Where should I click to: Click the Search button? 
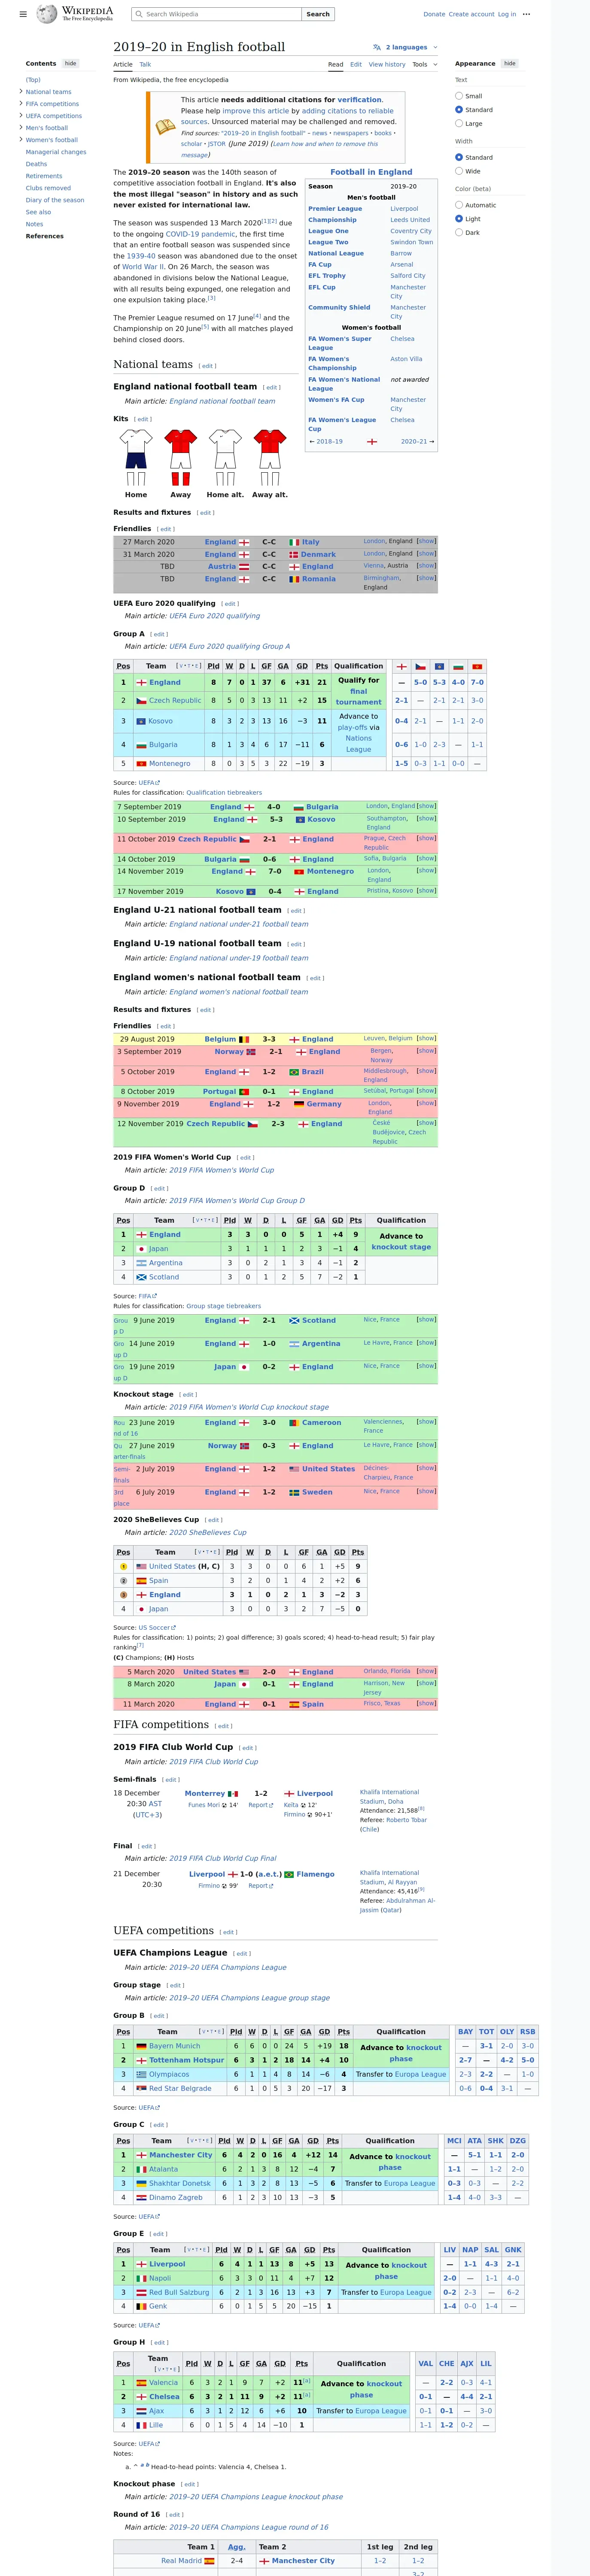pyautogui.click(x=318, y=14)
